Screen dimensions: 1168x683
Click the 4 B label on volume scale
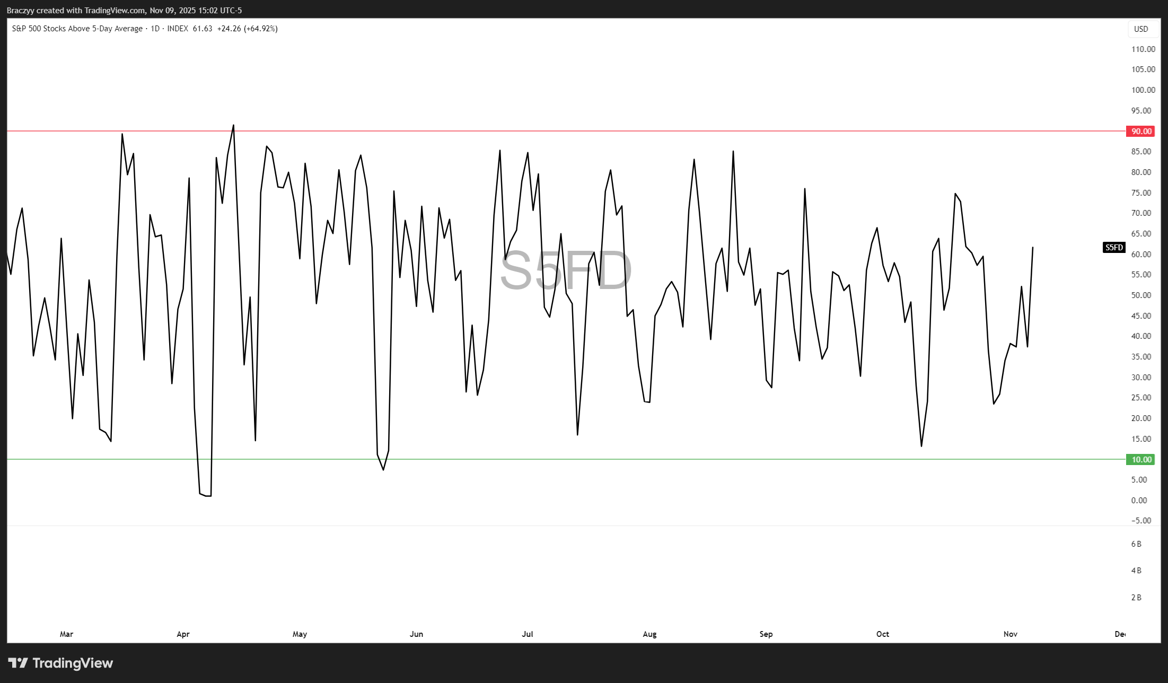pos(1136,571)
